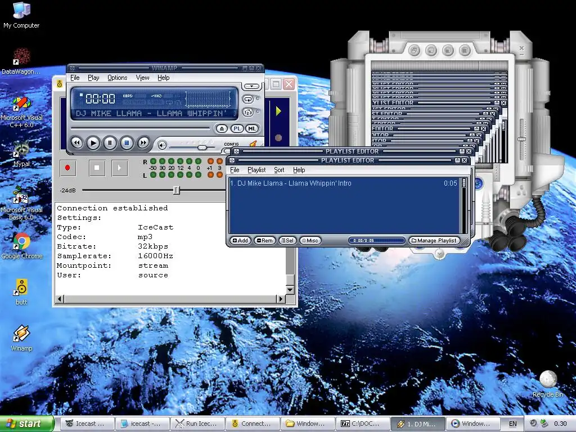This screenshot has height=432, width=576.
Task: Click butt start streaming play button
Action: pos(119,168)
